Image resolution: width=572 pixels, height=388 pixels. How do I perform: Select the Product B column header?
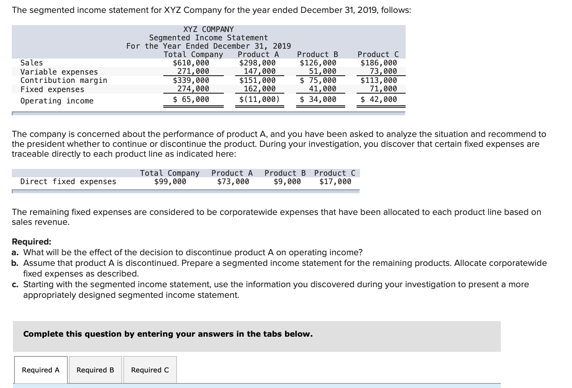pos(317,54)
